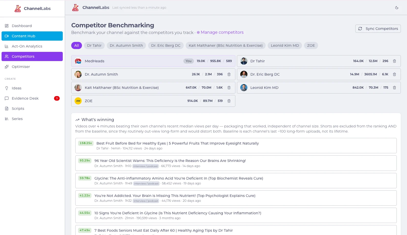Click Last synced less than a minute ago
This screenshot has height=235, width=407.
(139, 8)
